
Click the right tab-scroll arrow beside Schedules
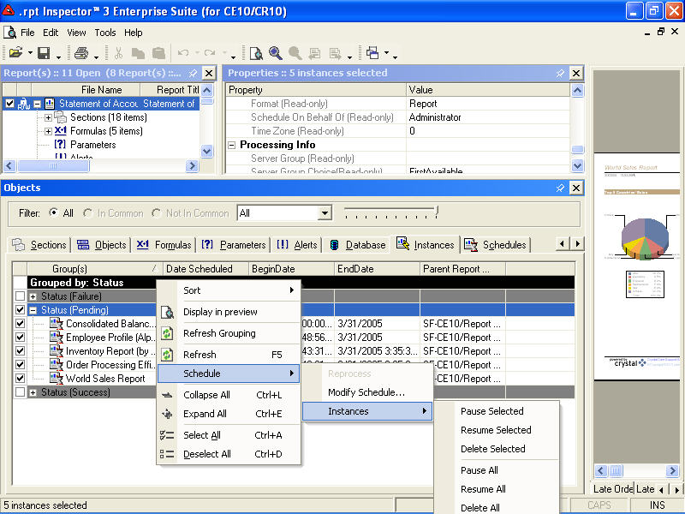[577, 243]
